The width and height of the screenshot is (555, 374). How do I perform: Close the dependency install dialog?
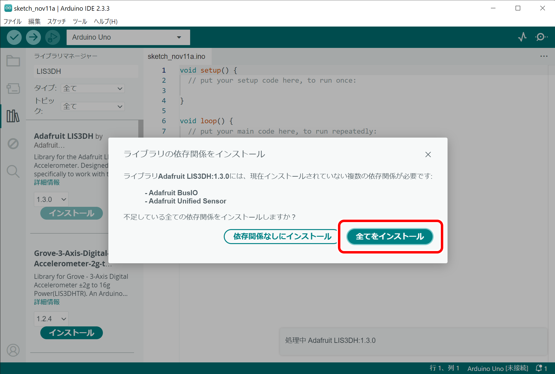[428, 155]
